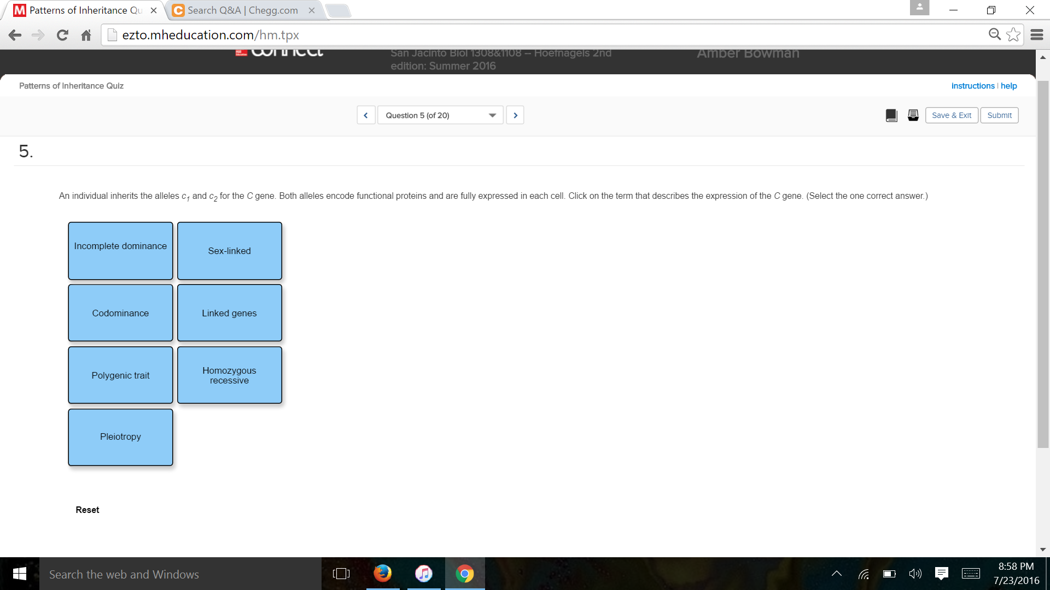Open the eBook icon beside Save & Exit
Screen dimensions: 1050x590
[x=891, y=115]
